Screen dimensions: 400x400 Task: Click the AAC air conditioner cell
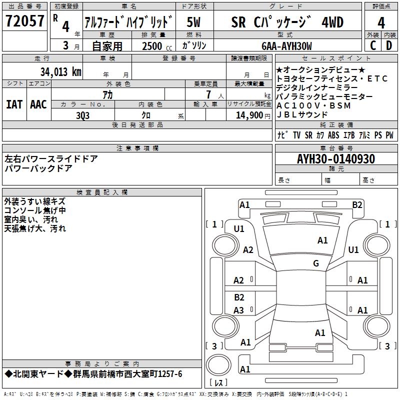38,104
